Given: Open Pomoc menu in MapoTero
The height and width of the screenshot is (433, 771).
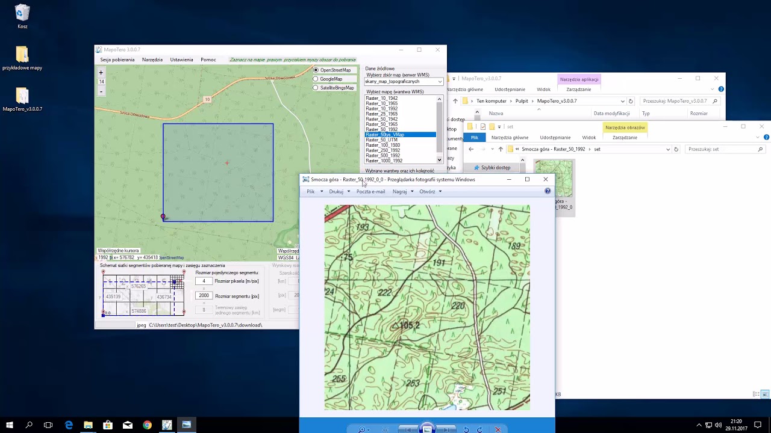Looking at the screenshot, I should [208, 60].
